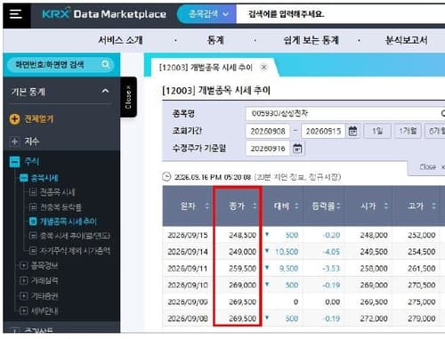Collapse the 기본 통계 section chevron
The image size is (445, 339).
point(105,91)
